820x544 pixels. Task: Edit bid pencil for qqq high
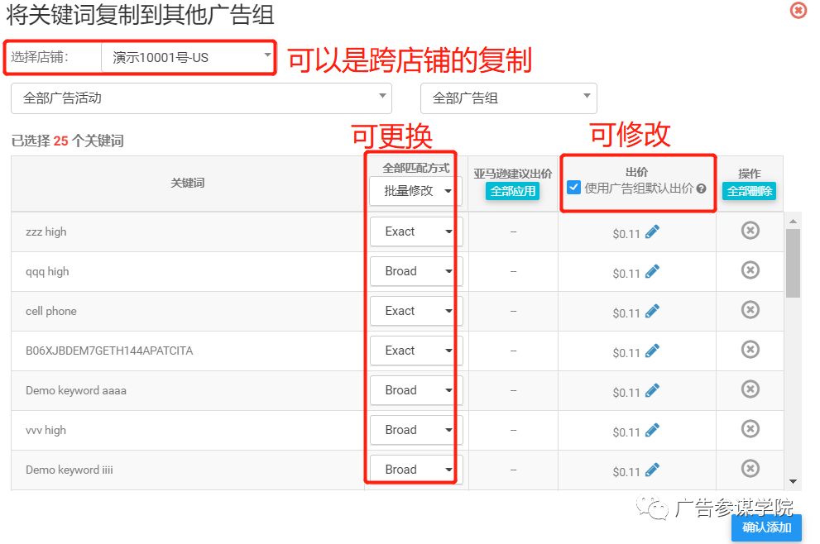pyautogui.click(x=652, y=271)
